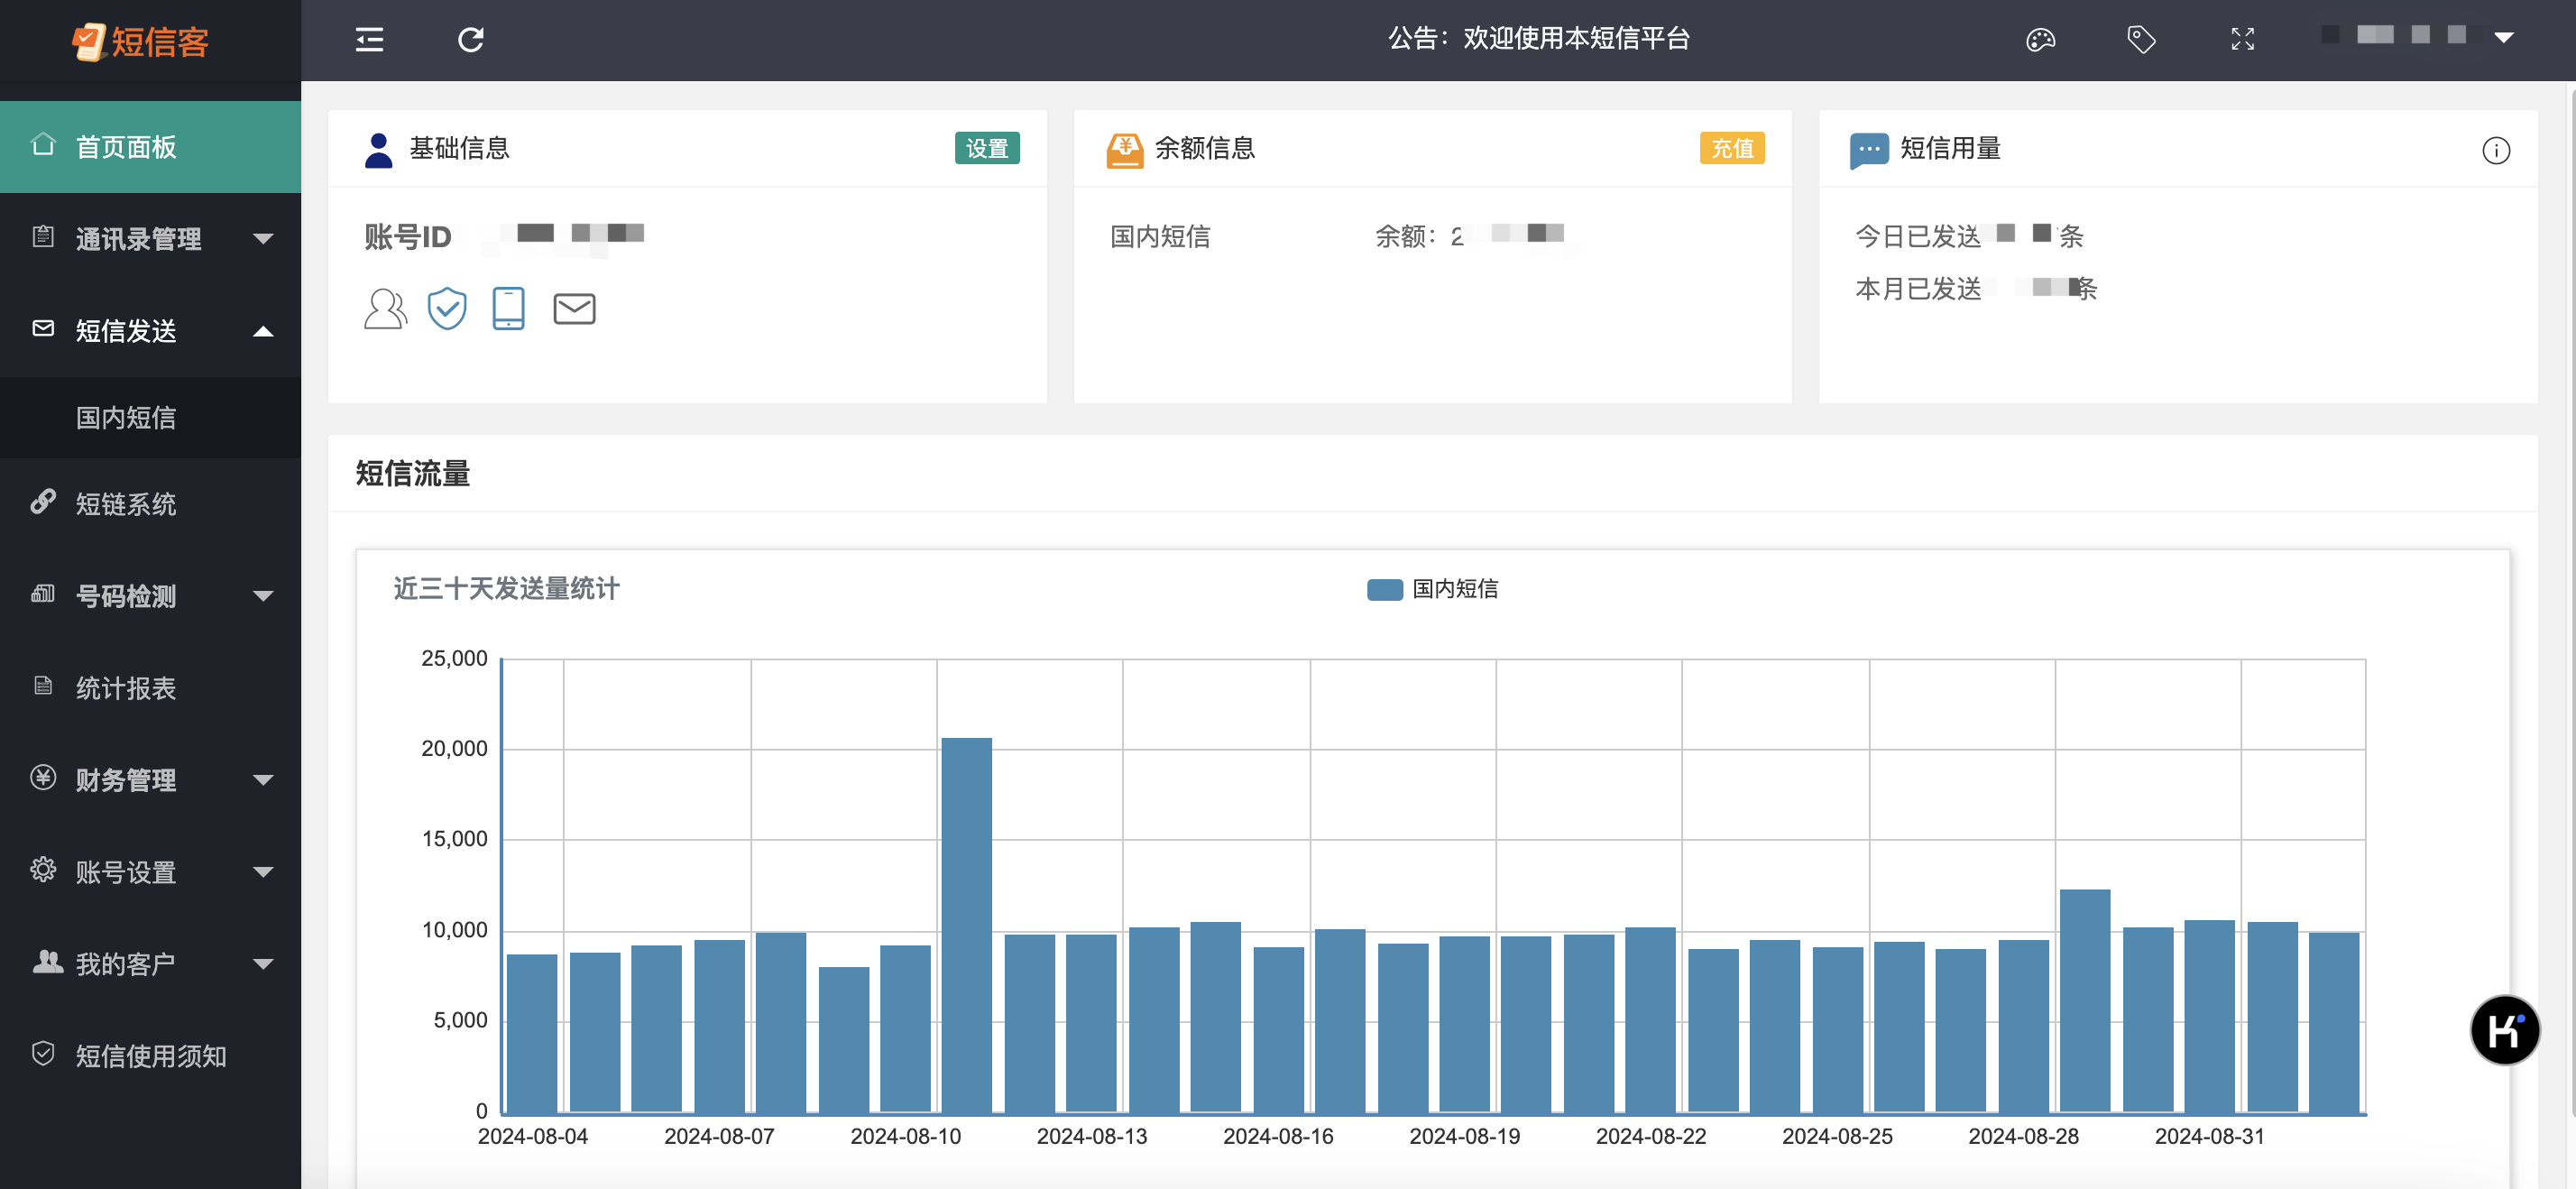This screenshot has height=1189, width=2576.
Task: Click the tallest bar for 2024-08-10
Action: (966, 925)
